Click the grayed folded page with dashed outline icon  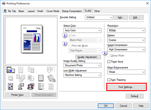51,70
